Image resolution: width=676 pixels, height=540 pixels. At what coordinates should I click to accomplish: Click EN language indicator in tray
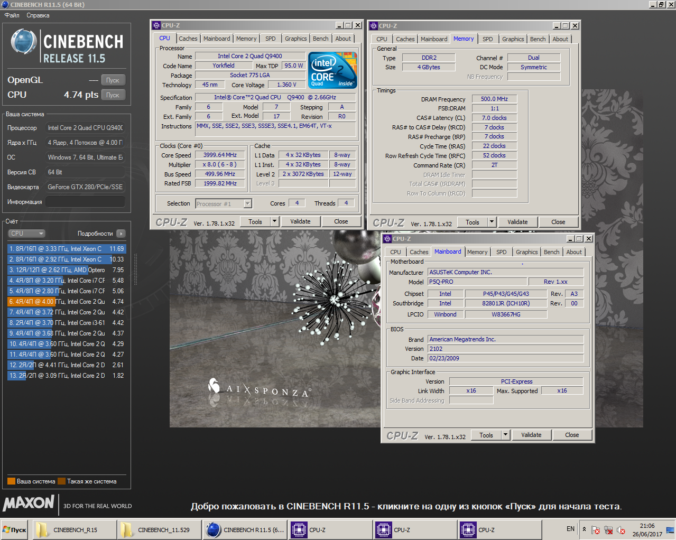coord(570,529)
